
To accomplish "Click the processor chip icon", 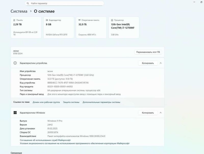I will 112,20.
